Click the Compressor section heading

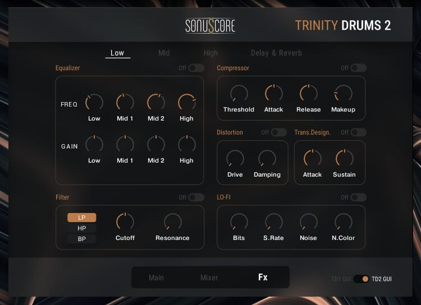[233, 68]
